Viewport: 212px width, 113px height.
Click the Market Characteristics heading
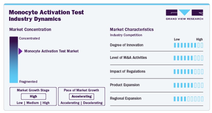point(132,29)
